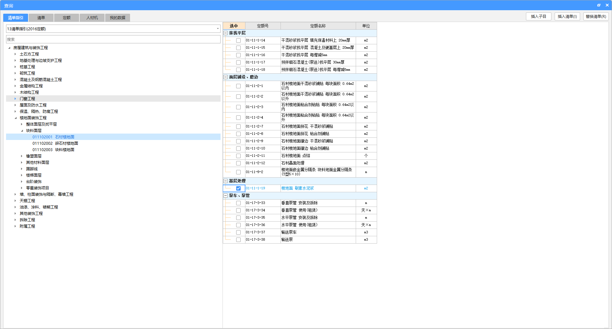Select tree item 011102002 碎石材楼地面

(x=55, y=143)
